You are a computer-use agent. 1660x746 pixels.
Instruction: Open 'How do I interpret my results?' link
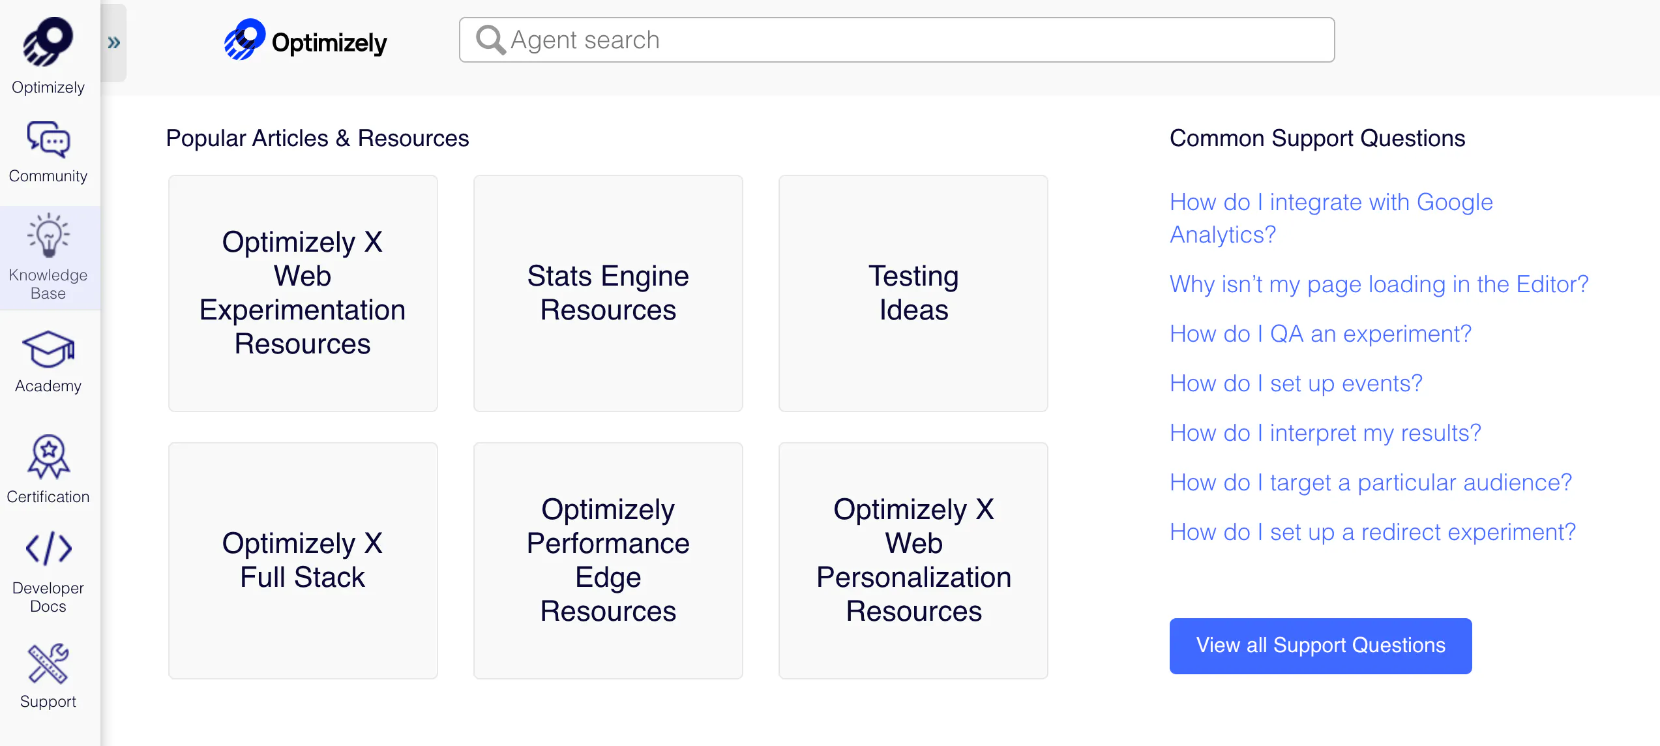coord(1325,433)
